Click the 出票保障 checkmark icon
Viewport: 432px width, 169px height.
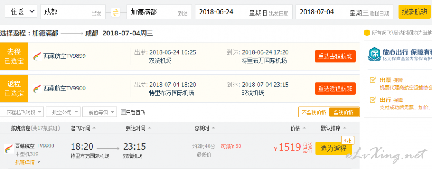point(372,80)
